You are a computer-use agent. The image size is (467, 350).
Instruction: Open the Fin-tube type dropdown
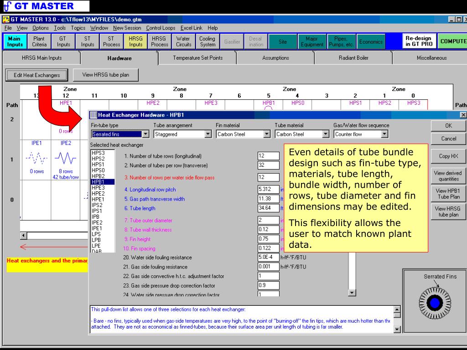[145, 134]
